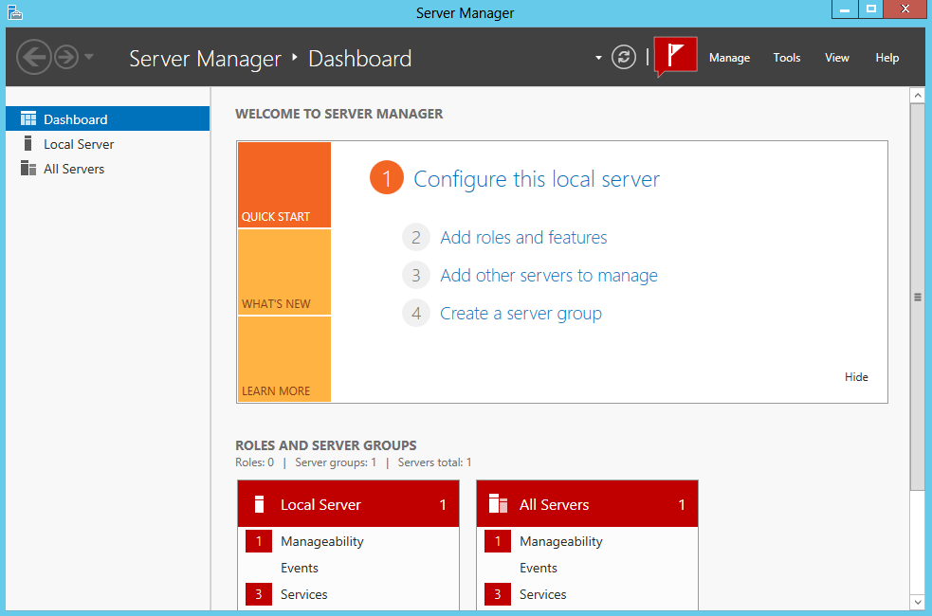
Task: Click the scrollbar down arrow
Action: (917, 603)
